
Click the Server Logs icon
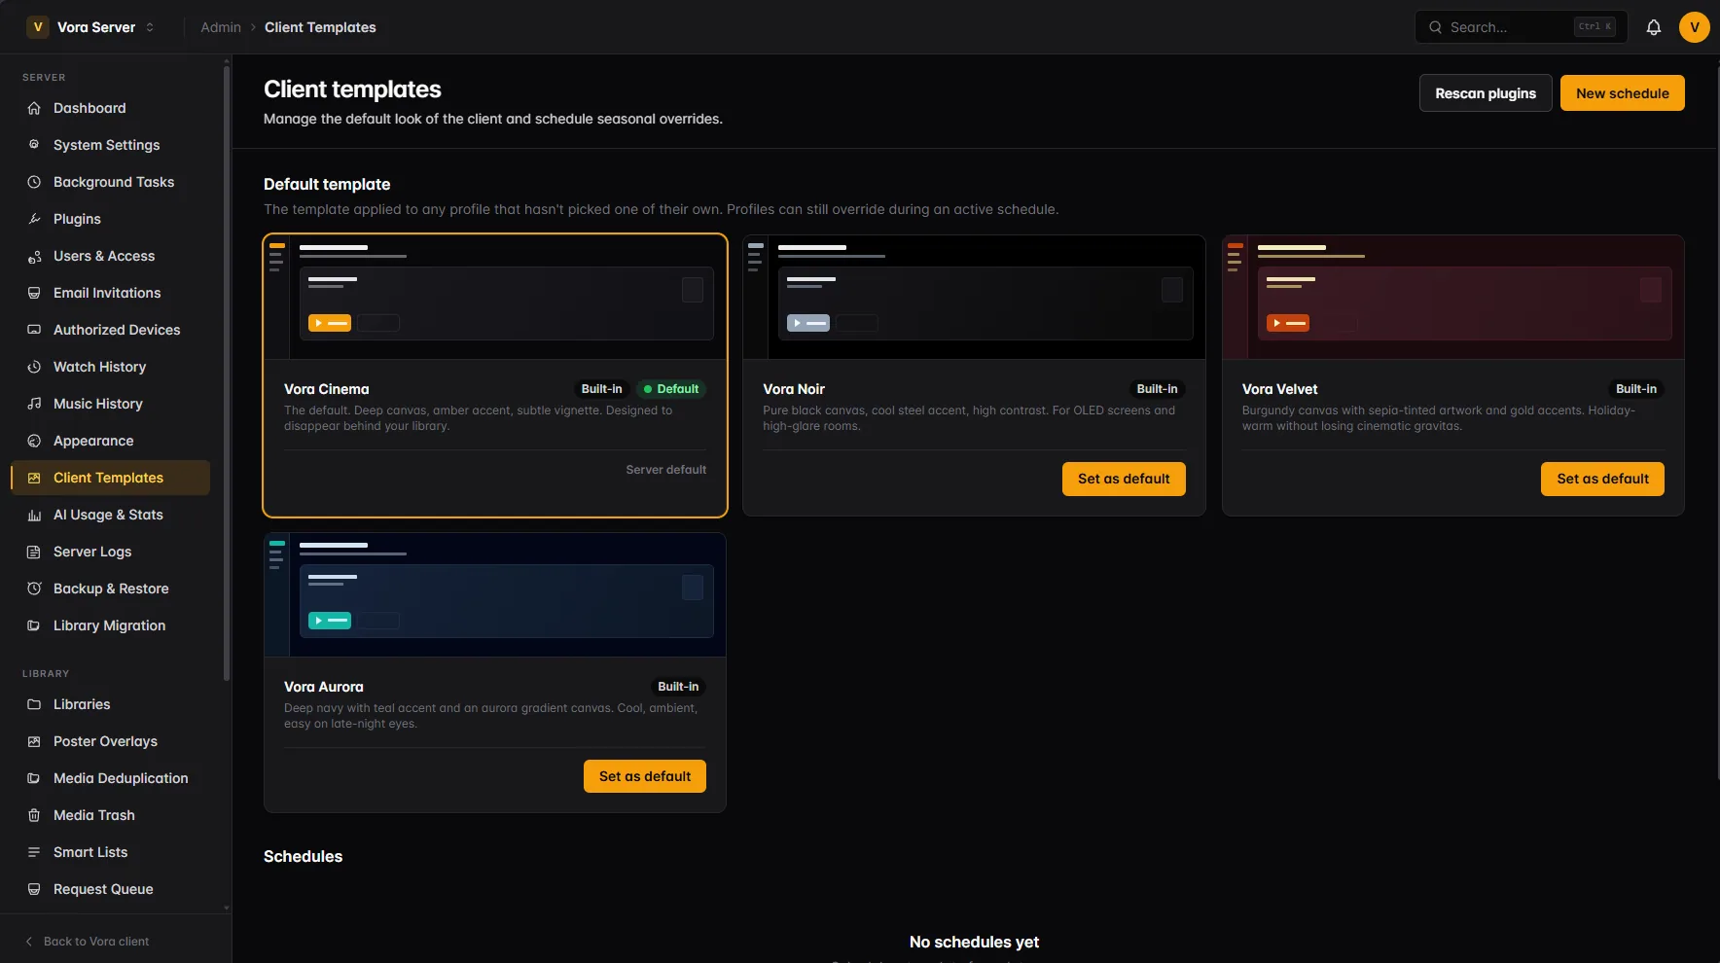tap(34, 552)
